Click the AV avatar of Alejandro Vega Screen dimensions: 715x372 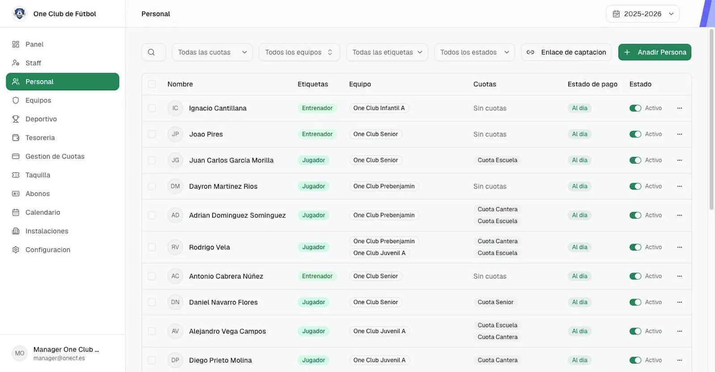(175, 331)
